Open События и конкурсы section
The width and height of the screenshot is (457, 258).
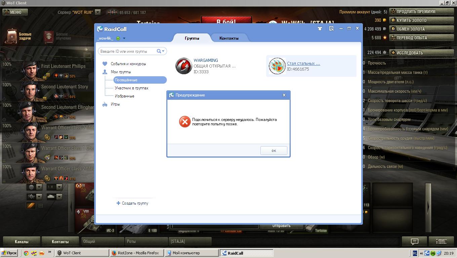point(128,64)
